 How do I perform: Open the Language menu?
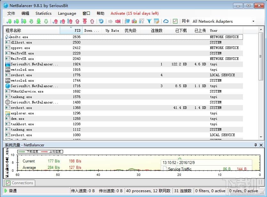[x=67, y=13]
